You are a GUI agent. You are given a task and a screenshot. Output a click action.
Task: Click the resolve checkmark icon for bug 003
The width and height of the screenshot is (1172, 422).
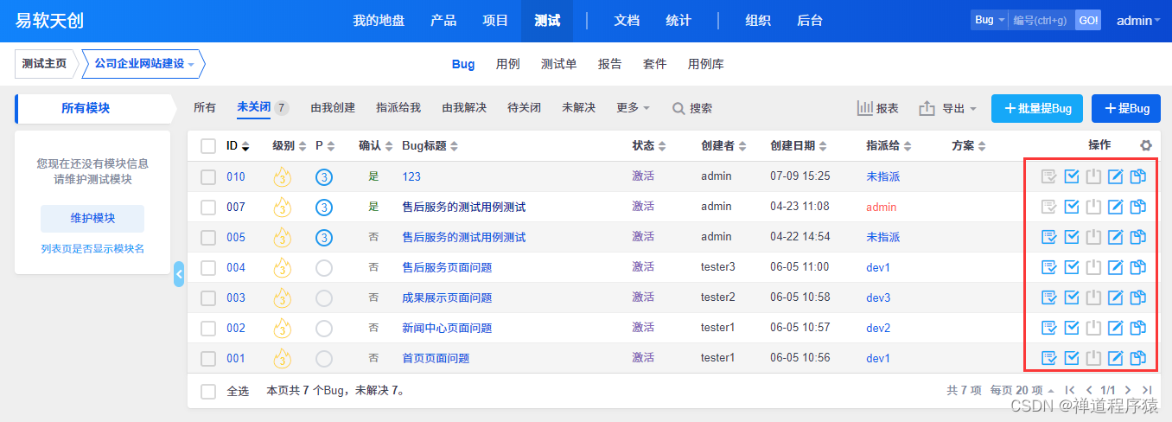coord(1072,297)
